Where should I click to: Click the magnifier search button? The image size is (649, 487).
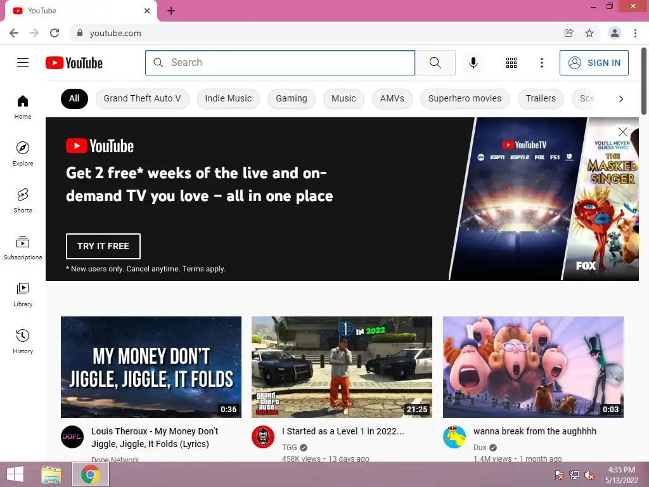[435, 63]
